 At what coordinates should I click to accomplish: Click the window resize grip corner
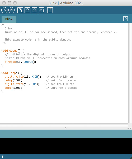pos(130,157)
